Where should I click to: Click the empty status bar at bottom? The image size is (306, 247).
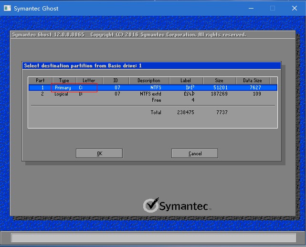153,237
